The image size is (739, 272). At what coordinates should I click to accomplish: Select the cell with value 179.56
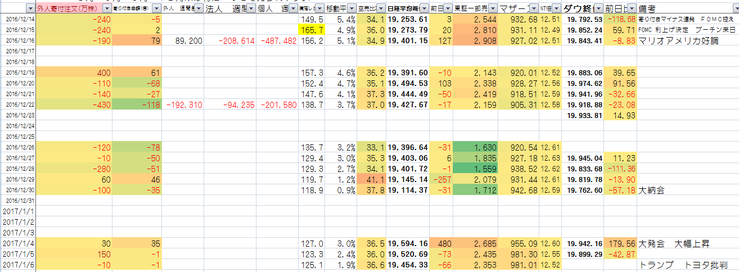[x=620, y=243]
